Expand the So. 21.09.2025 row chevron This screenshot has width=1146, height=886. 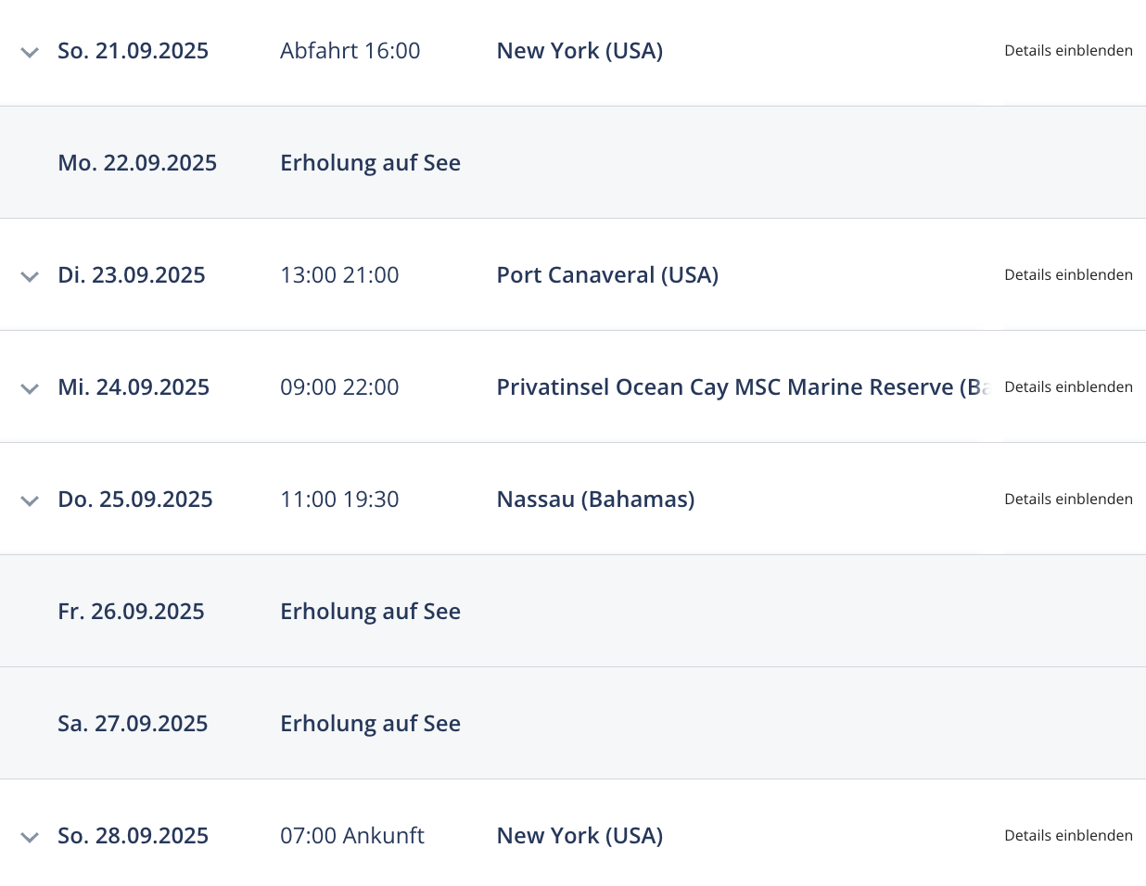click(30, 53)
